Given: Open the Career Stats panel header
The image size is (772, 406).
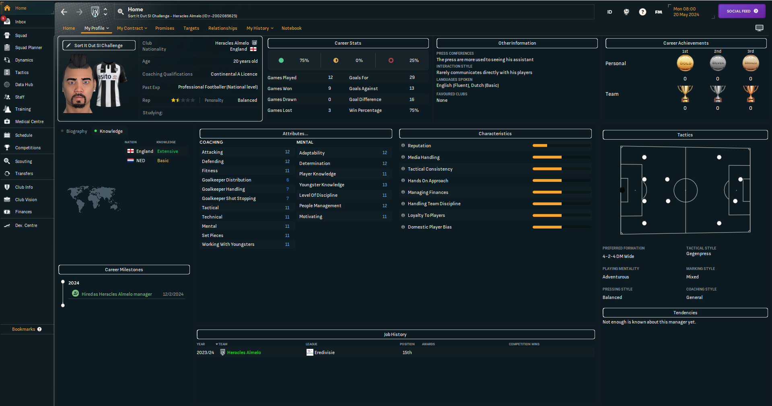Looking at the screenshot, I should point(348,43).
